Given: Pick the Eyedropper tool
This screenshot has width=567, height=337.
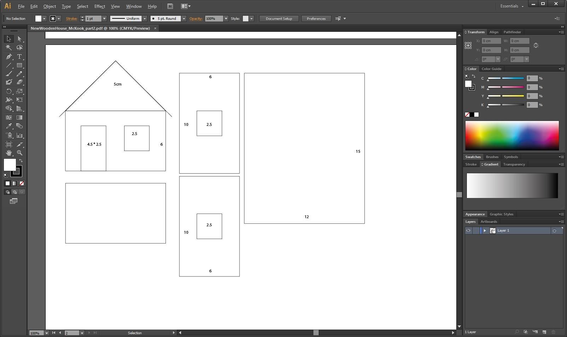Looking at the screenshot, I should click(x=9, y=126).
